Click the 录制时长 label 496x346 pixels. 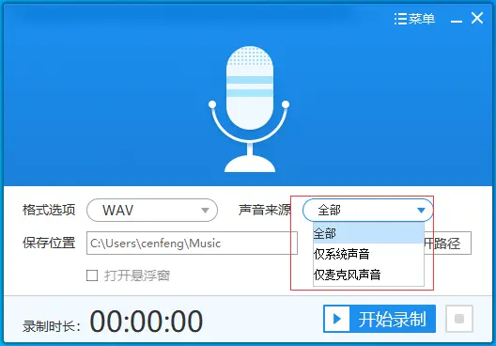[52, 326]
